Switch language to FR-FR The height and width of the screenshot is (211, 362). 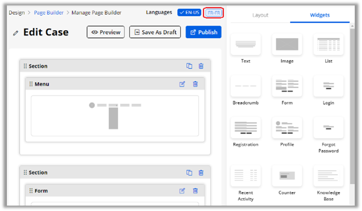(213, 13)
